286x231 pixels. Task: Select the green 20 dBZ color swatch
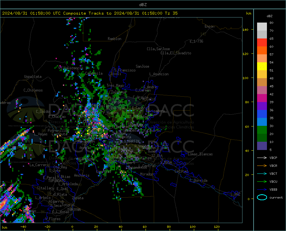[x=262, y=130]
